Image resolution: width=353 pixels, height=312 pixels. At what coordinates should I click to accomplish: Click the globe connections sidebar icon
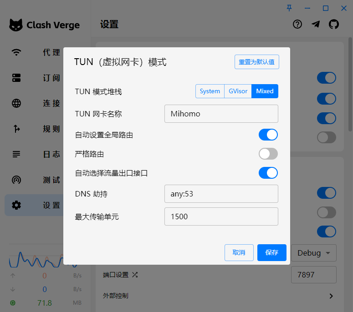pos(16,103)
